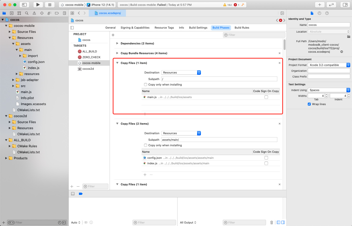Viewport: 352px width, 226px height.
Task: Hide the project and targets list
Action: 72,28
